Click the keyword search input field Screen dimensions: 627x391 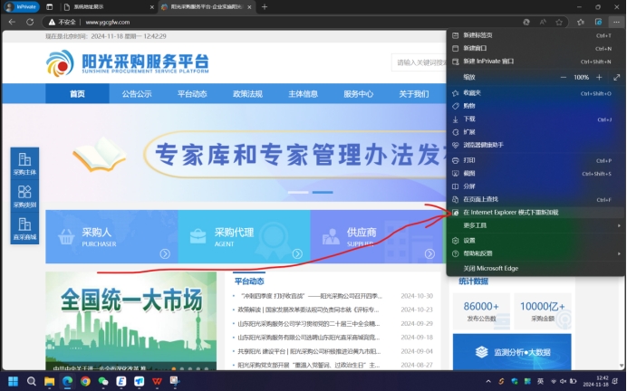point(419,62)
